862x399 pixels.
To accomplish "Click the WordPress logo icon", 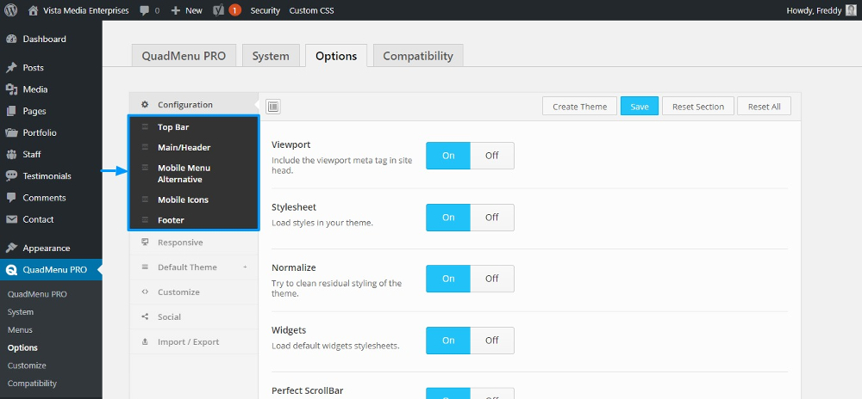I will tap(10, 9).
